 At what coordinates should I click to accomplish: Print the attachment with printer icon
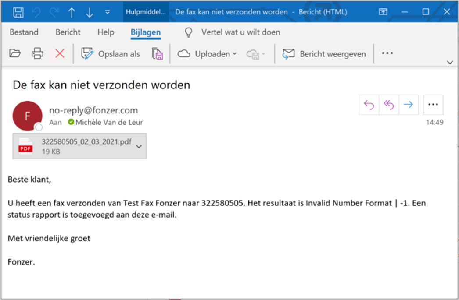point(37,53)
